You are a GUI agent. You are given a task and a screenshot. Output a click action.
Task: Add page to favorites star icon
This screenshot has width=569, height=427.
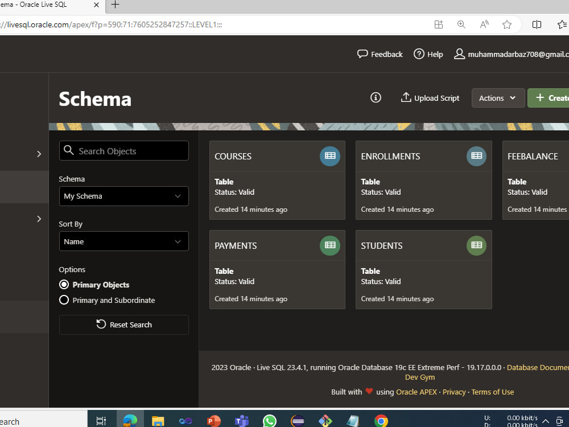pyautogui.click(x=507, y=24)
